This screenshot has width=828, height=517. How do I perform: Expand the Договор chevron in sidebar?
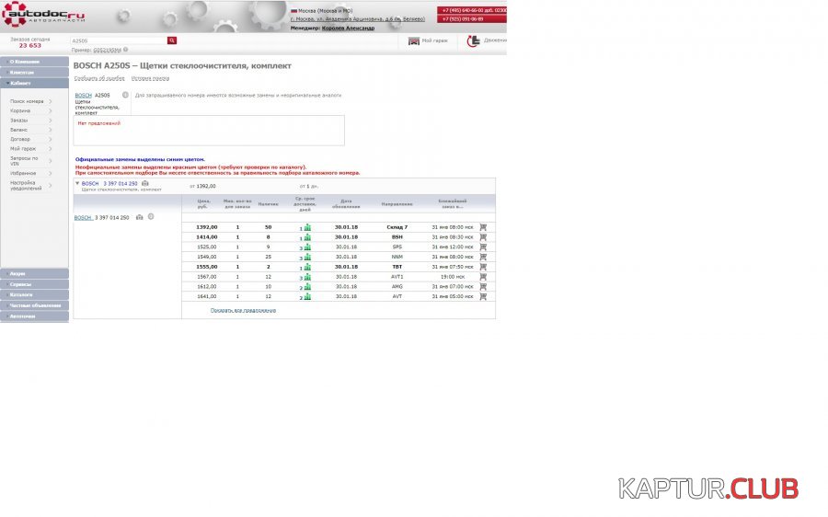51,140
